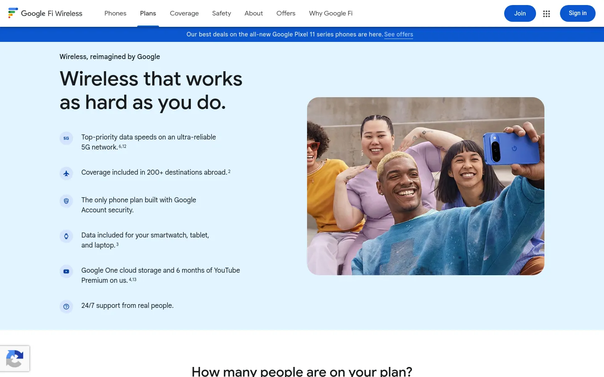This screenshot has height=377, width=604.
Task: Click the Google Fi Wireless logo
Action: pyautogui.click(x=45, y=13)
